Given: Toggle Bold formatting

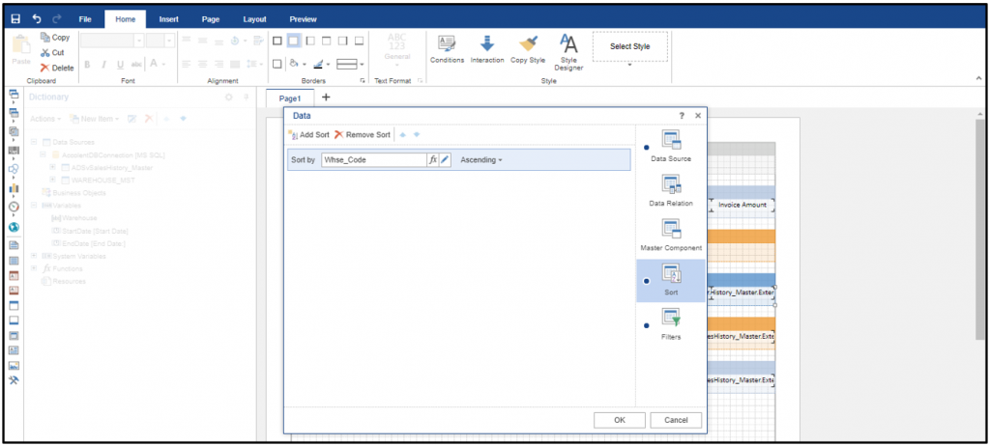Looking at the screenshot, I should [87, 64].
